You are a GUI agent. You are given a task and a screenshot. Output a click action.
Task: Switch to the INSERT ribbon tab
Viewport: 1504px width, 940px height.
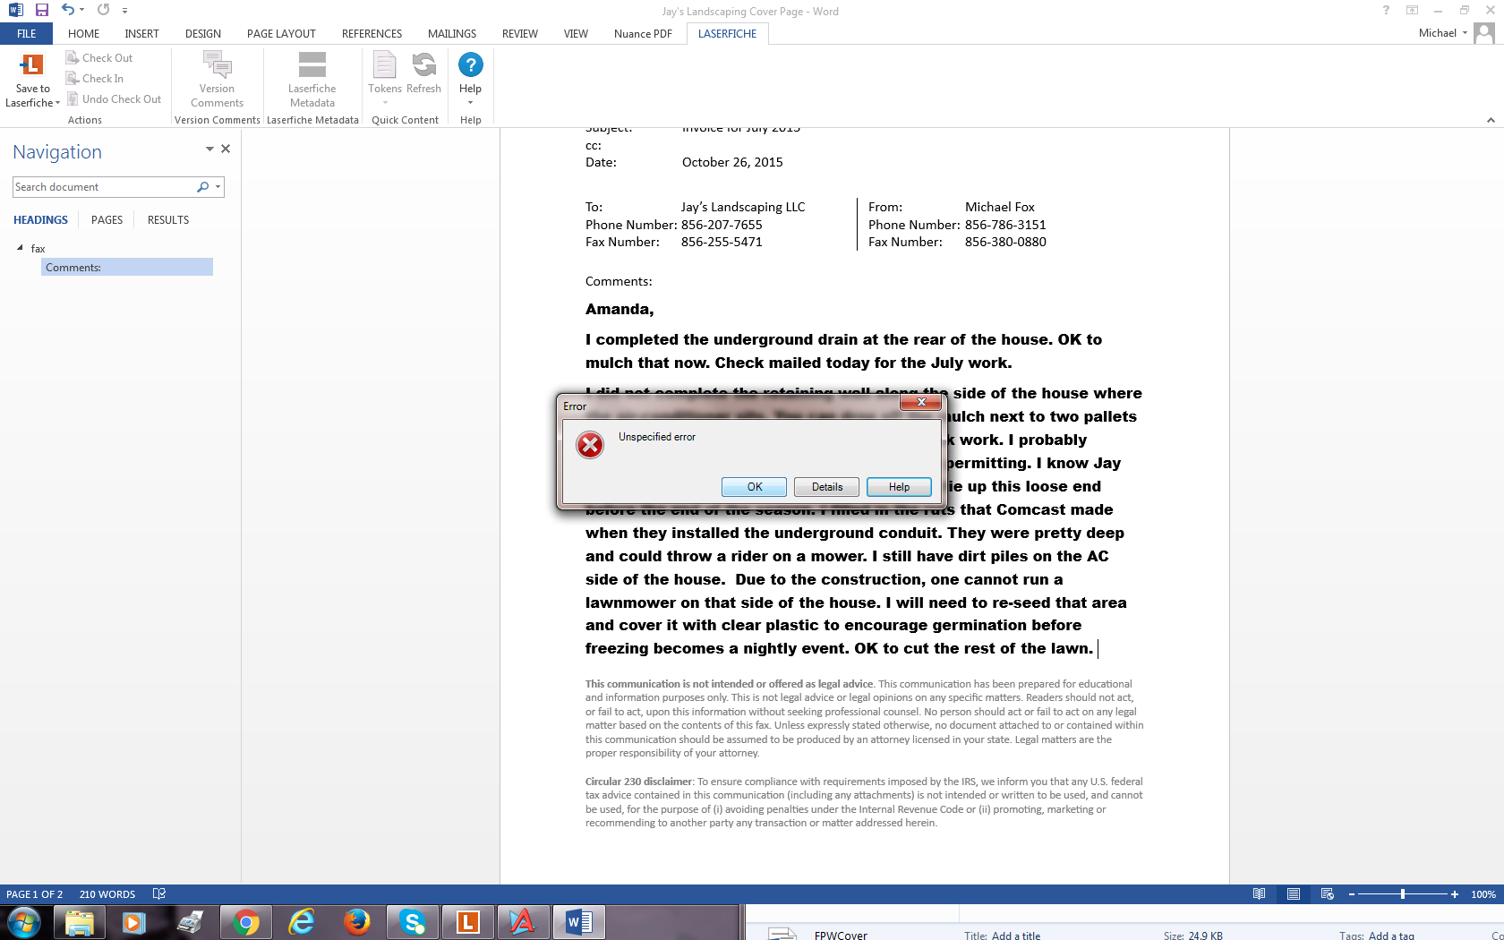141,33
